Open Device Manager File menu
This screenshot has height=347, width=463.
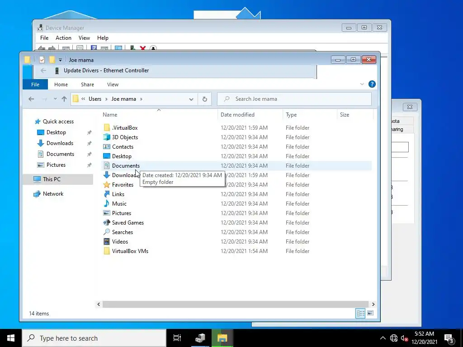(44, 38)
